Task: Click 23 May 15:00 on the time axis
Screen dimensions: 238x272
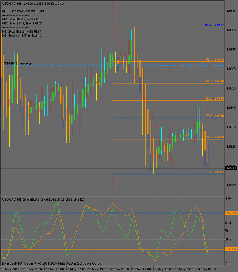Action: [x=163, y=269]
